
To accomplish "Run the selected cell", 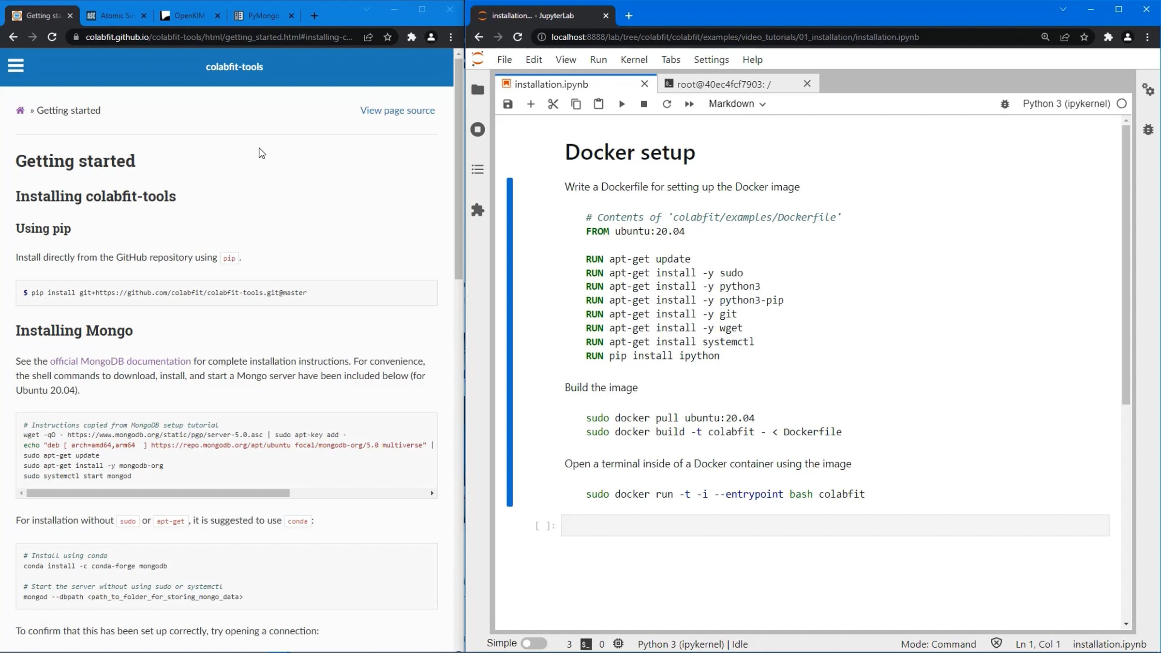I will (x=622, y=104).
